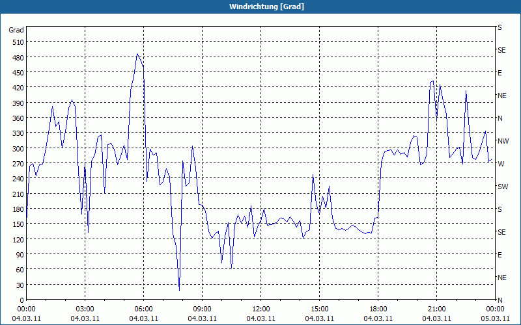Click the 240 value on the left axis
This screenshot has height=325, width=521.
18,179
